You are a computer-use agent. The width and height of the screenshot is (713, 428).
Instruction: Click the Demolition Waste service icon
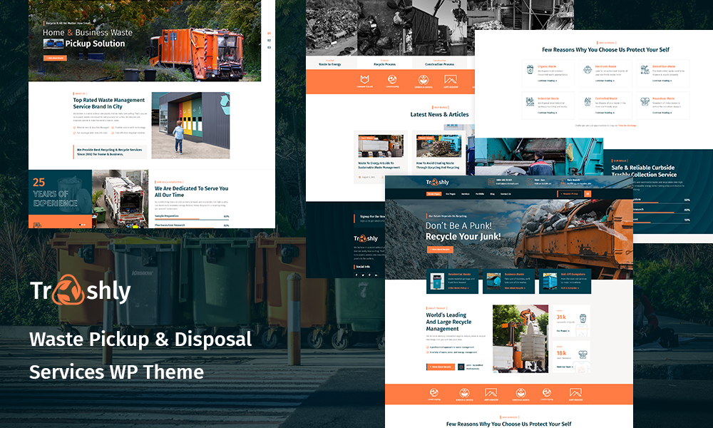tap(645, 70)
